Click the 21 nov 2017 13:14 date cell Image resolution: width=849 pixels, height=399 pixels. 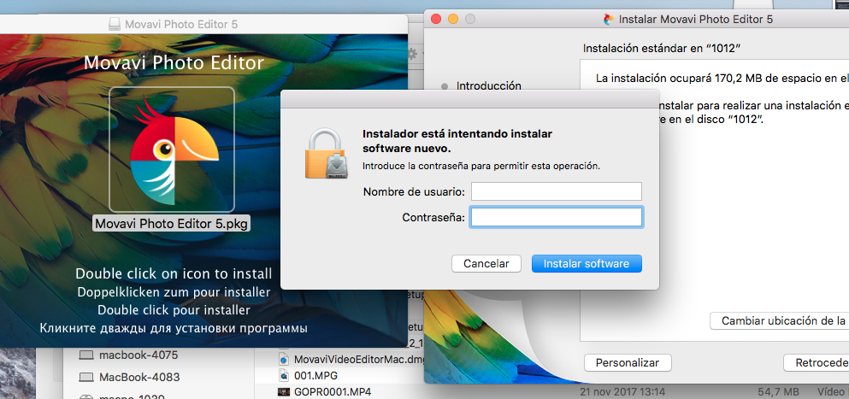point(622,391)
